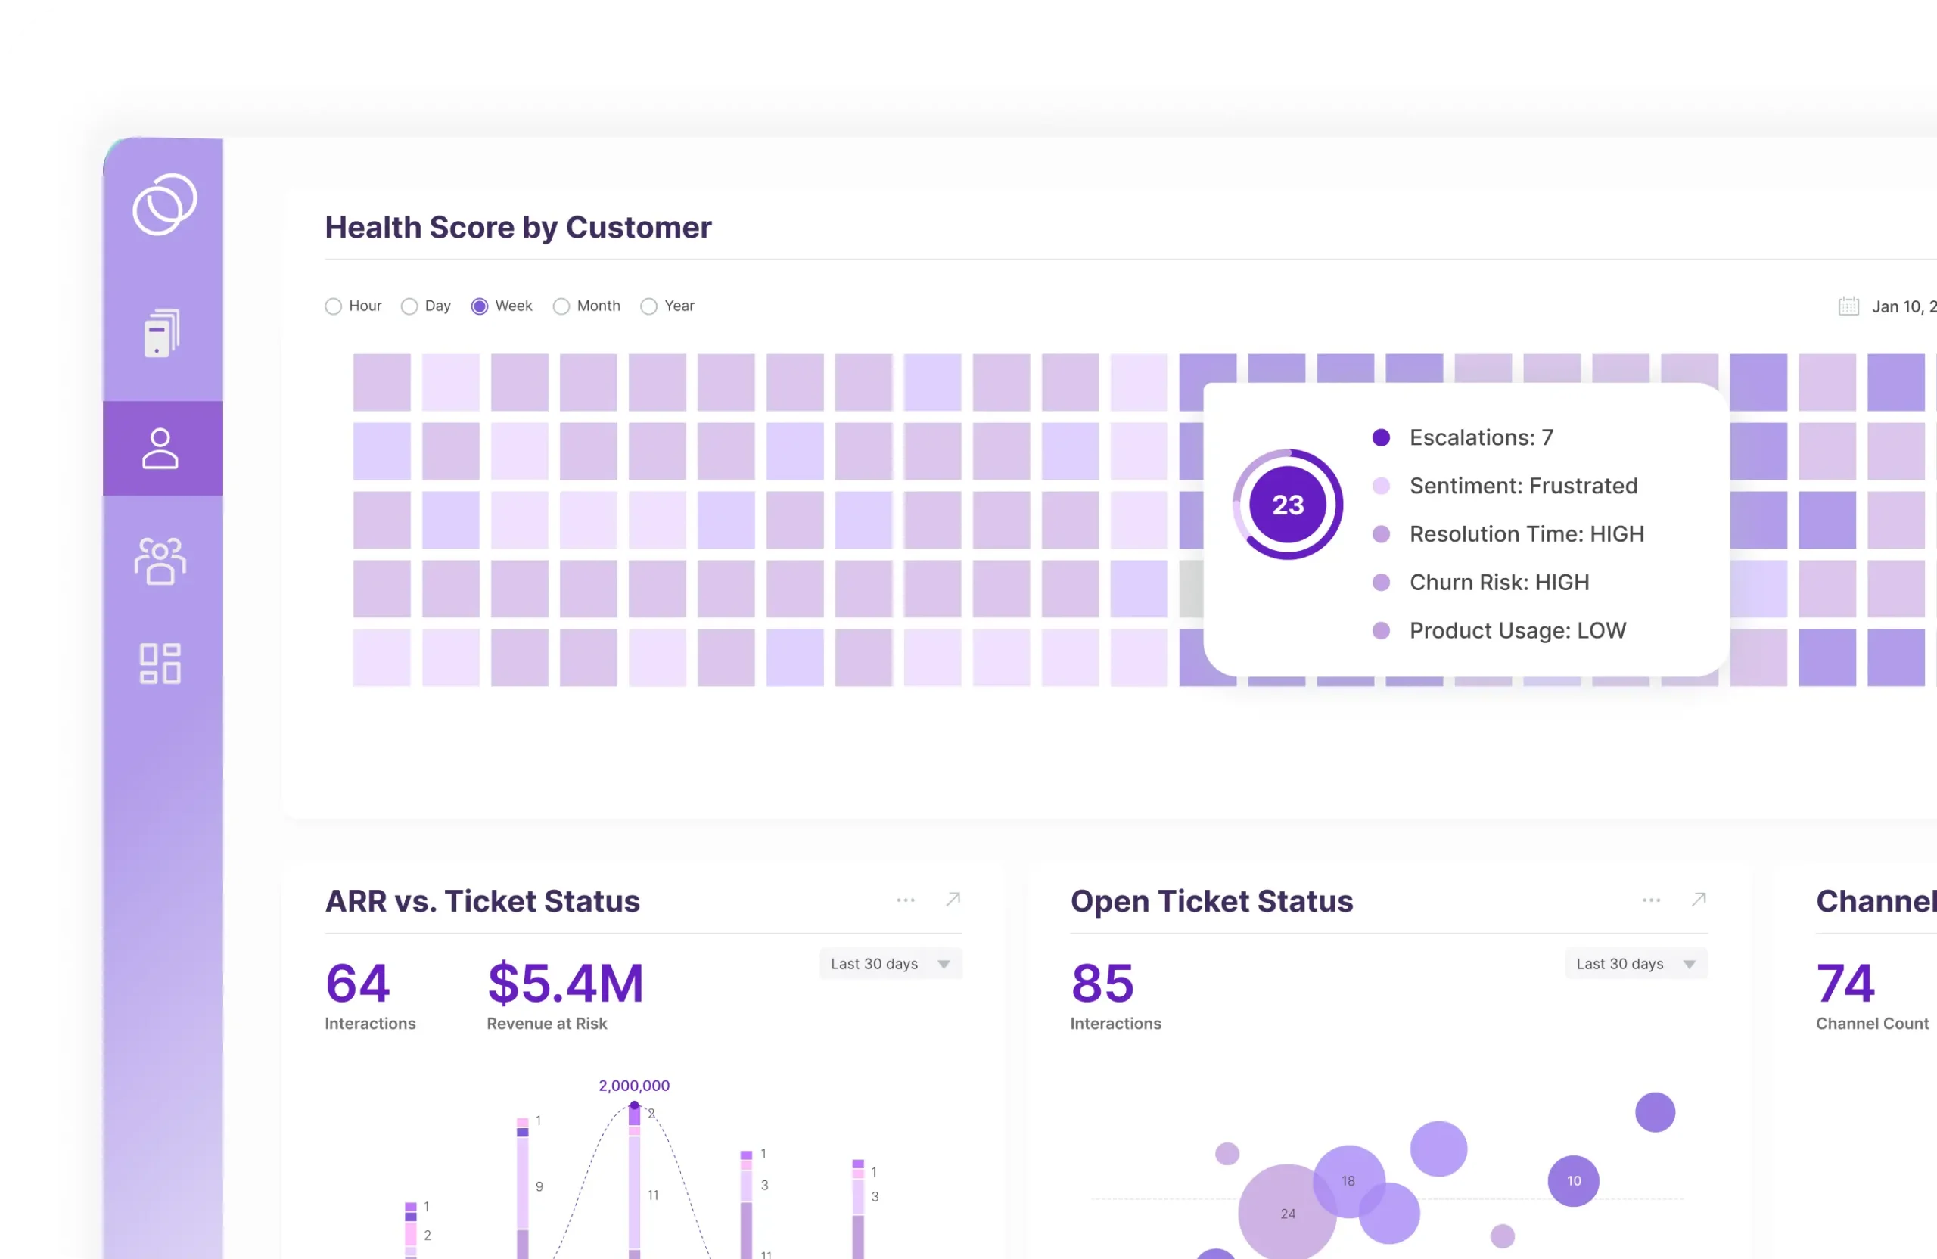Expand Open Ticket Status with arrow icon
Viewport: 1937px width, 1259px height.
[x=1699, y=900]
